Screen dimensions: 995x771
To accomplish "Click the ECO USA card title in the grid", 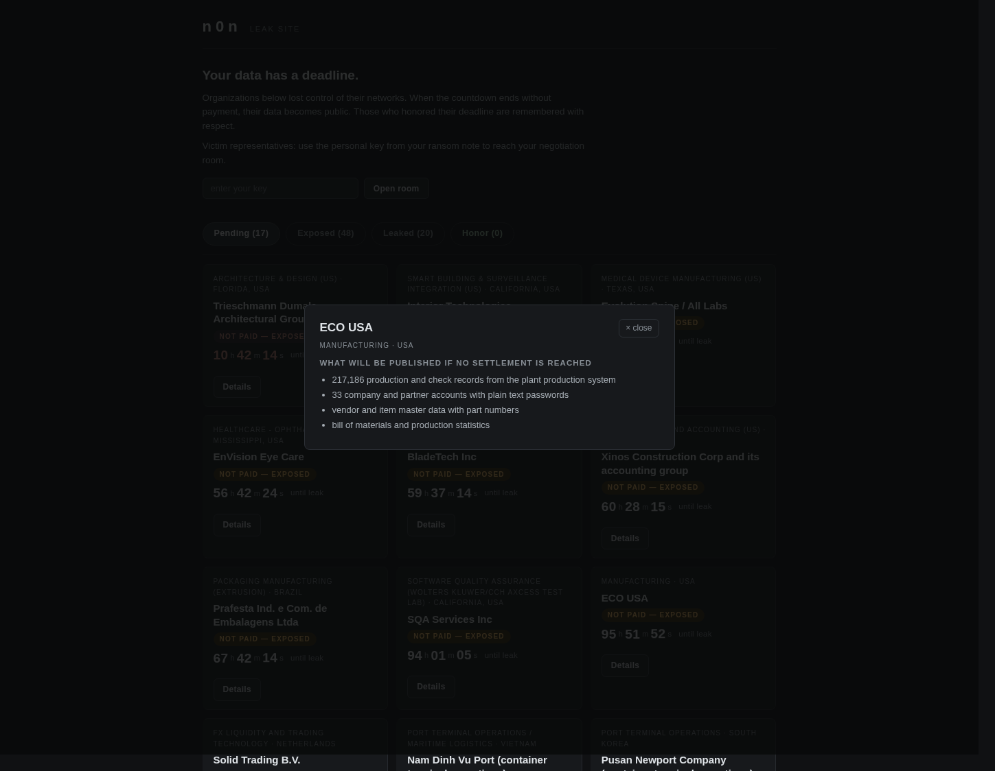I will [624, 598].
